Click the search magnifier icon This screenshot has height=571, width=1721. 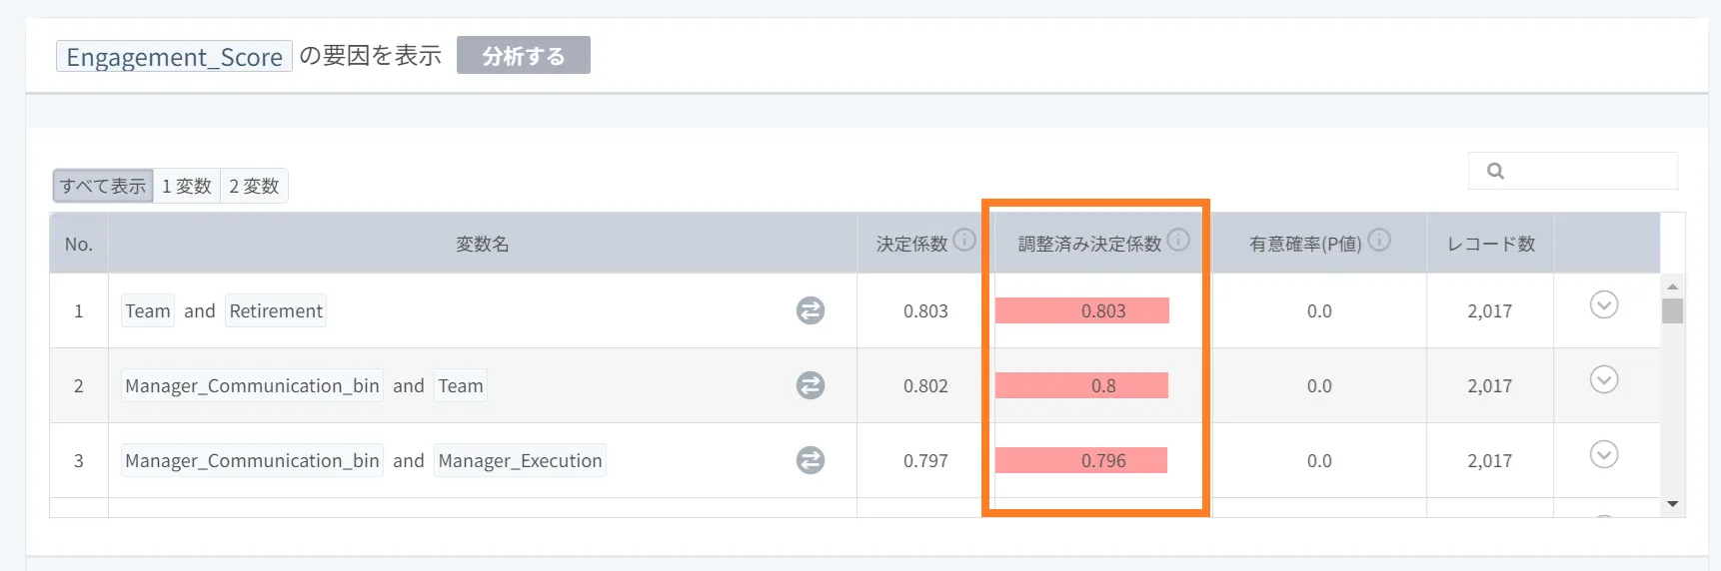point(1495,171)
